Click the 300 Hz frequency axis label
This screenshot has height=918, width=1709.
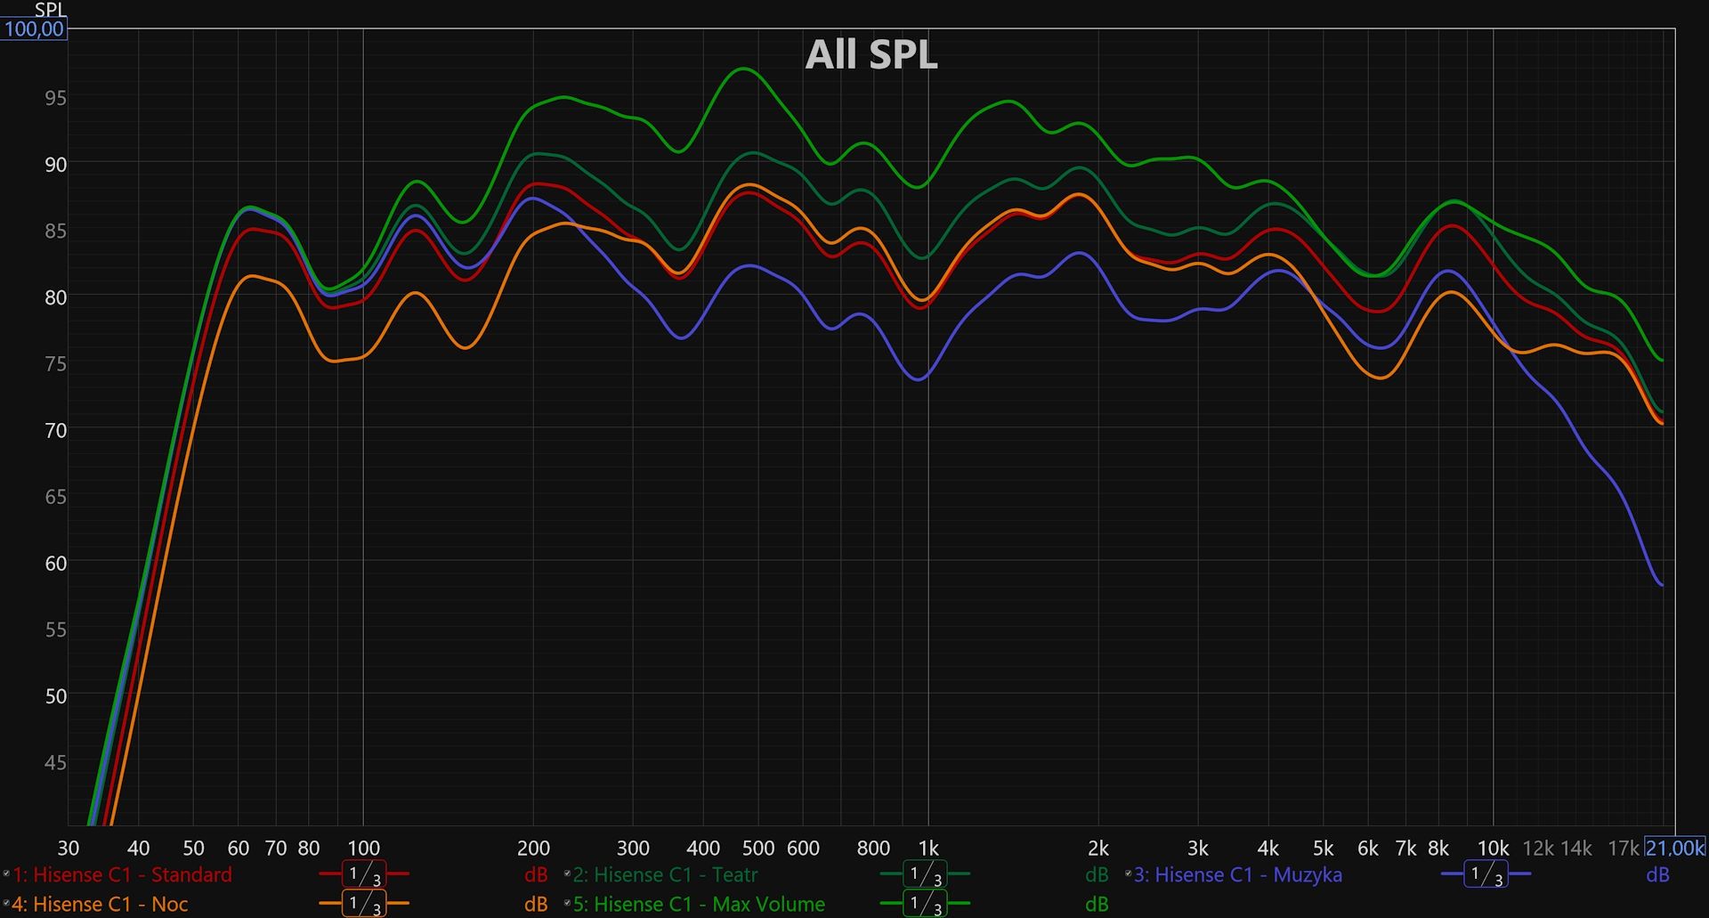633,848
